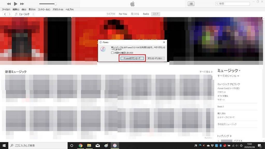The image size is (265, 149).
Task: Open the Mail app on the taskbar
Action: [98, 145]
